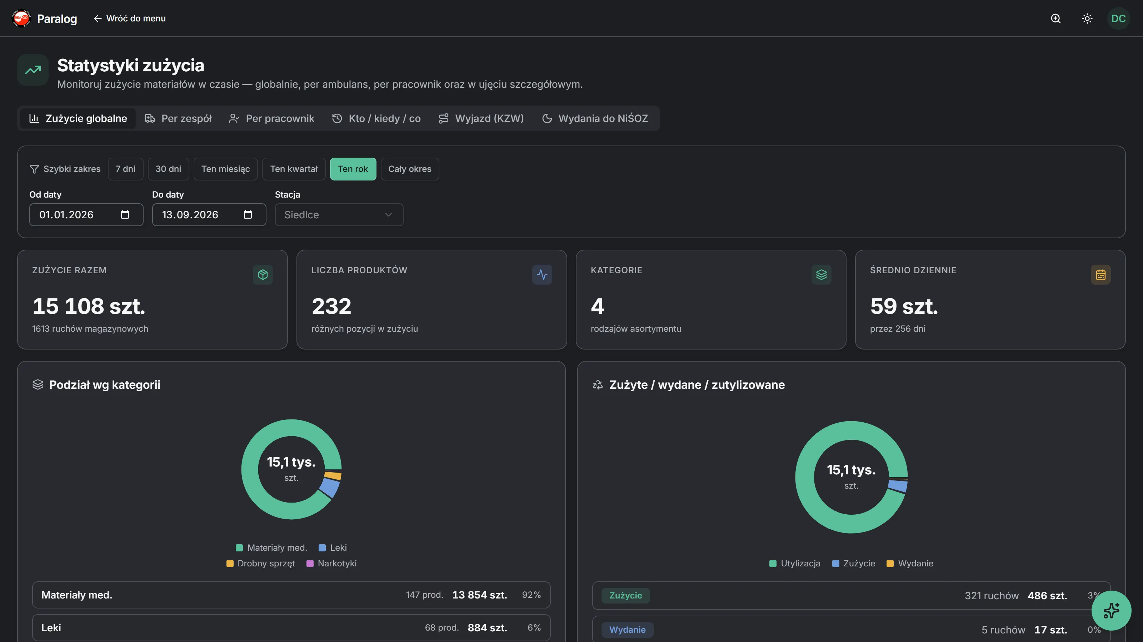The width and height of the screenshot is (1143, 642).
Task: Toggle Materiały med. legend swatch
Action: pos(239,547)
